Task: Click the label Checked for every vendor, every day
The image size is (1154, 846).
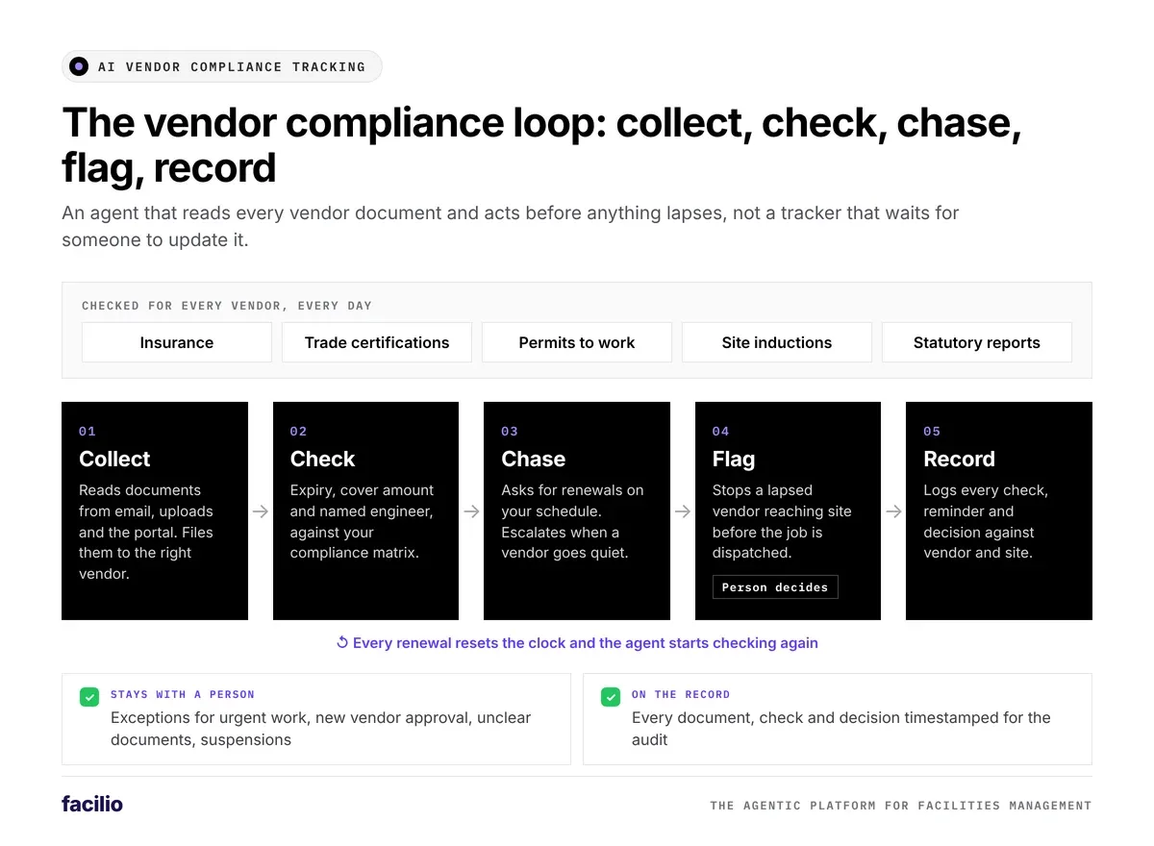Action: pyautogui.click(x=227, y=306)
